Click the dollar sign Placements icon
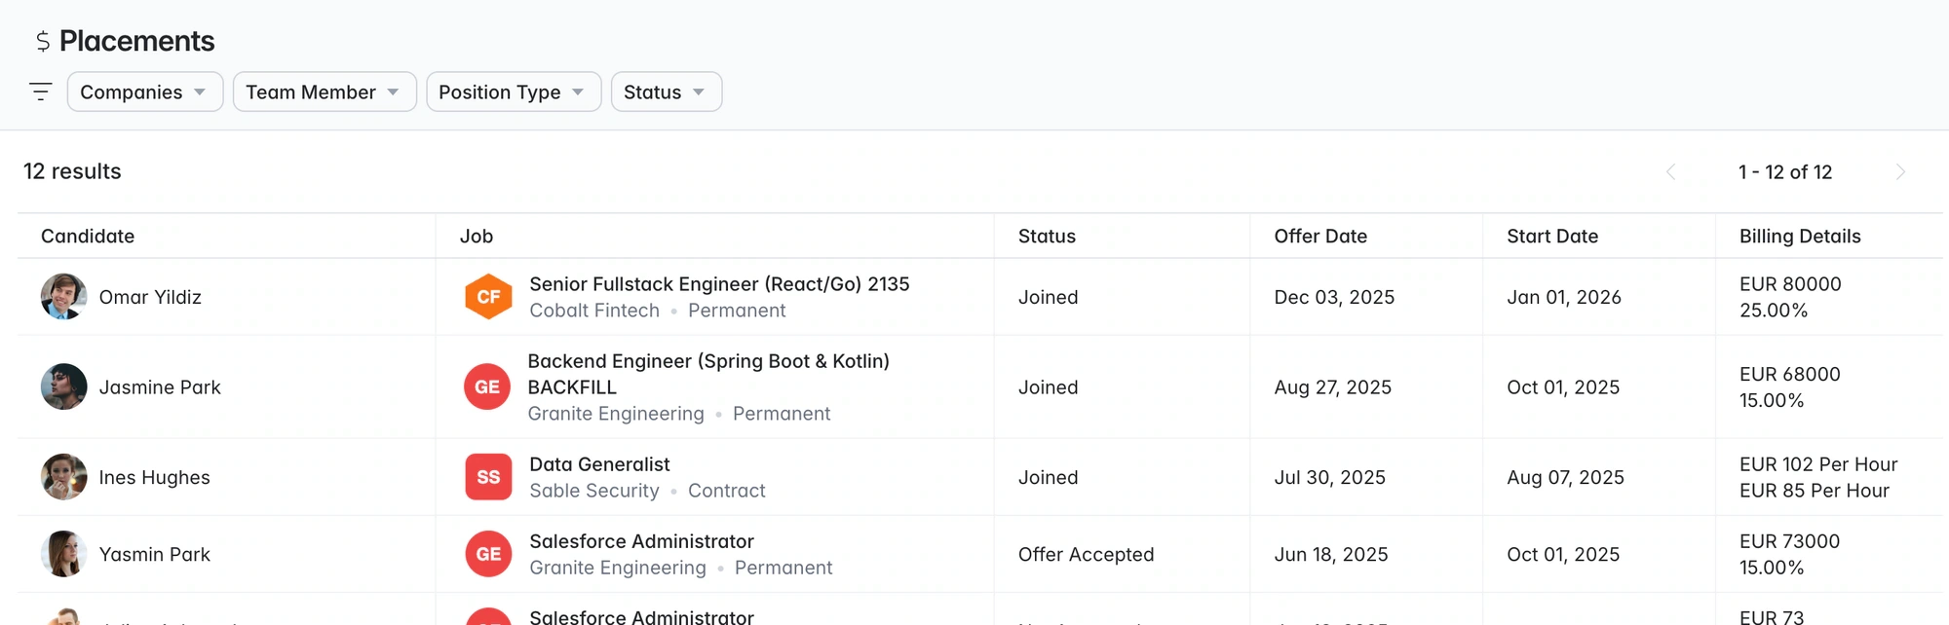 coord(43,41)
